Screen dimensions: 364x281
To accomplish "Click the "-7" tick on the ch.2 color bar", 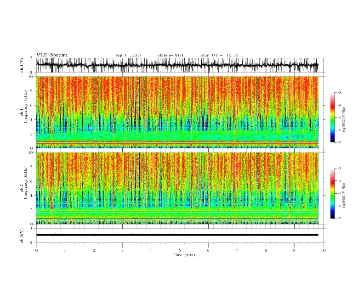I will (339, 219).
